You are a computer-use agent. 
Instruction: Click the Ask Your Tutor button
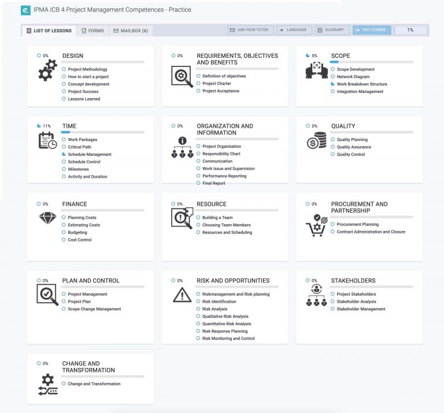pyautogui.click(x=250, y=29)
